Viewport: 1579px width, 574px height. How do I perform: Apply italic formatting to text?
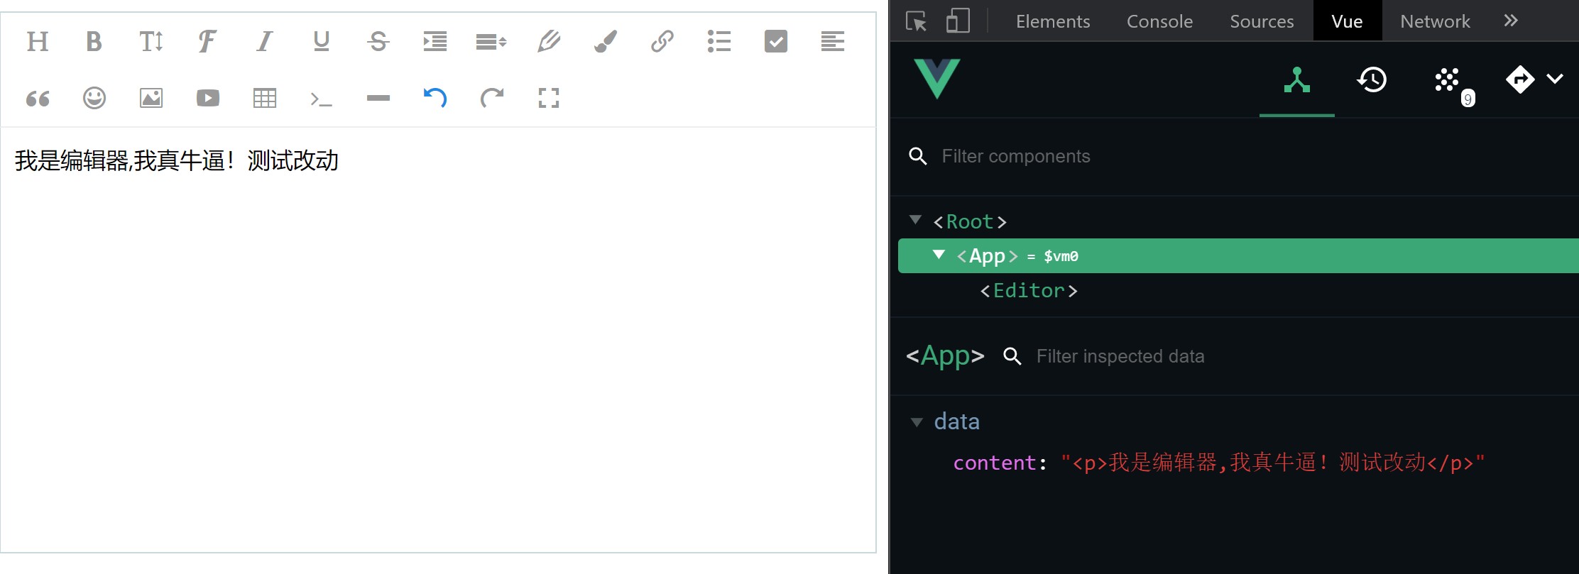(264, 42)
